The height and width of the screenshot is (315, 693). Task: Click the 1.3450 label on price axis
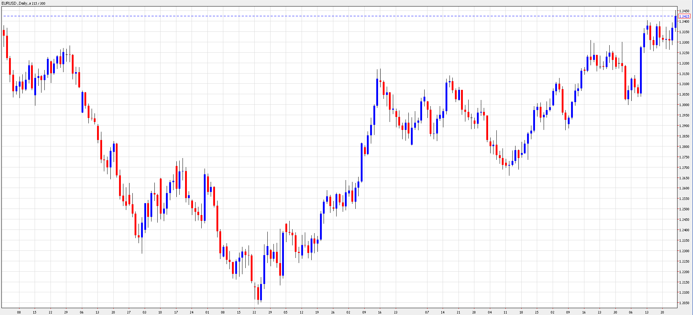[684, 11]
